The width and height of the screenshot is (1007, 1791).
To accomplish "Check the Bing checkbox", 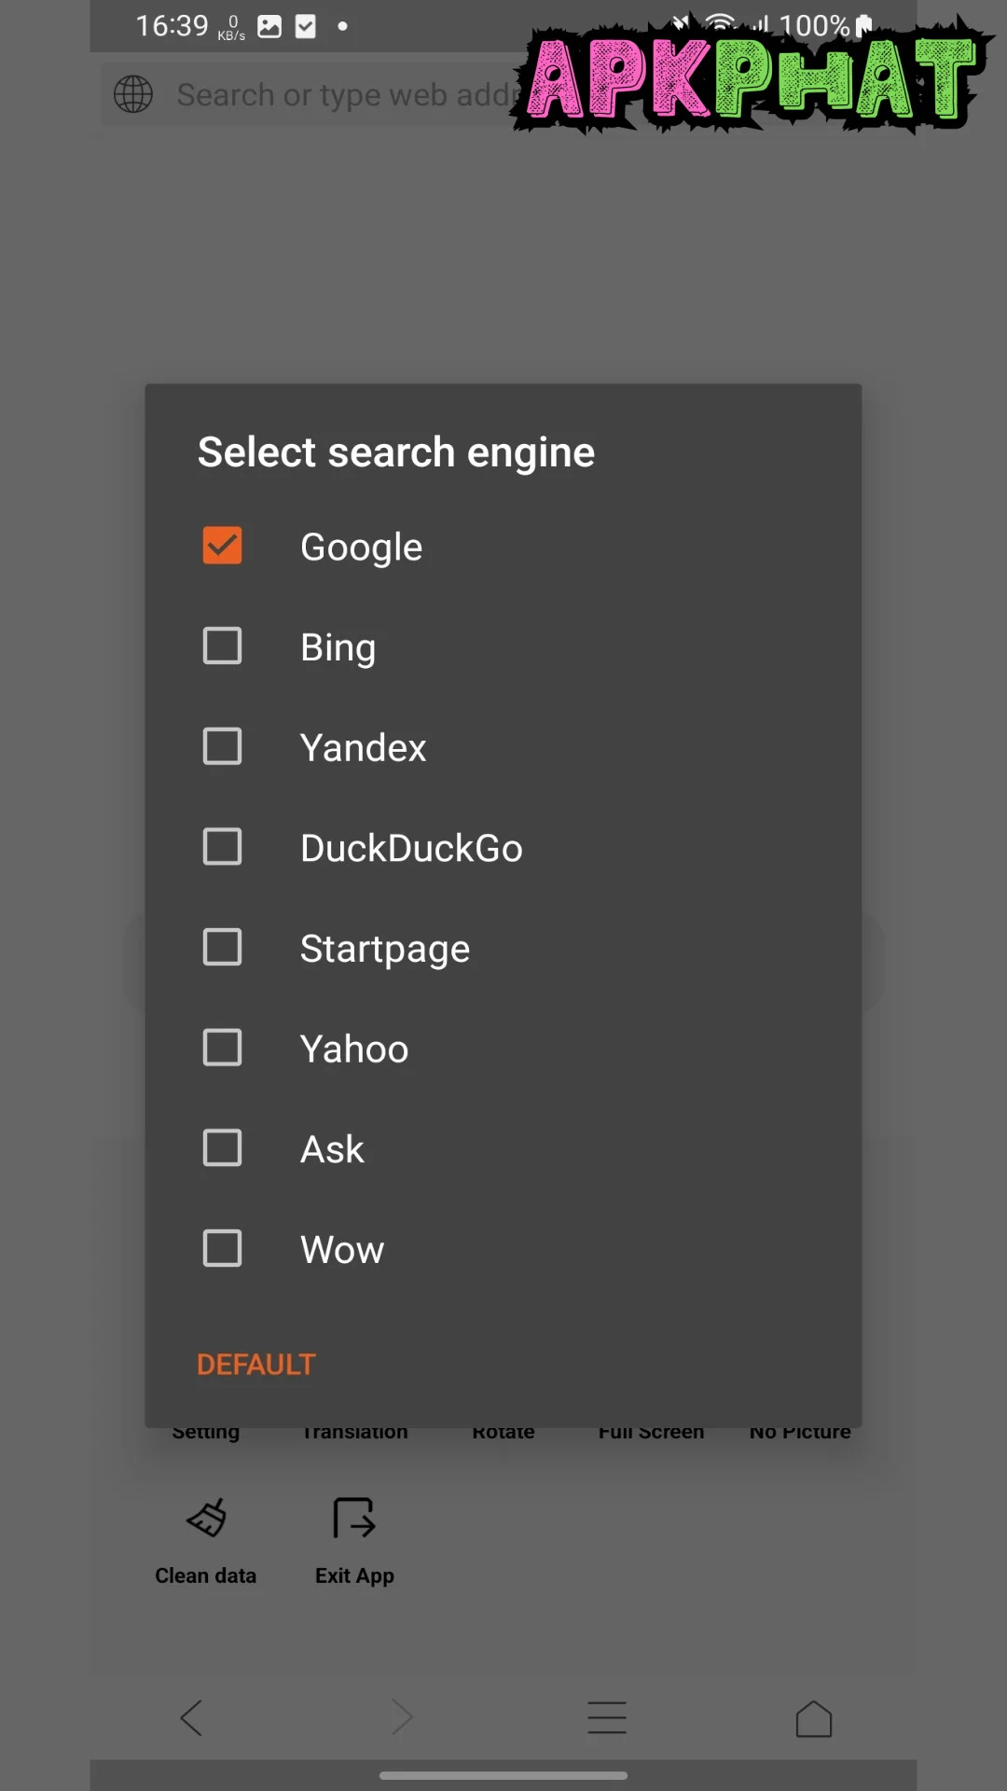I will 222,646.
